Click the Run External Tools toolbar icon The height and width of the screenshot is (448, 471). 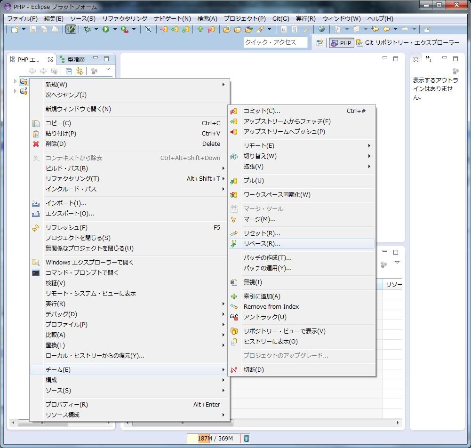(x=124, y=30)
